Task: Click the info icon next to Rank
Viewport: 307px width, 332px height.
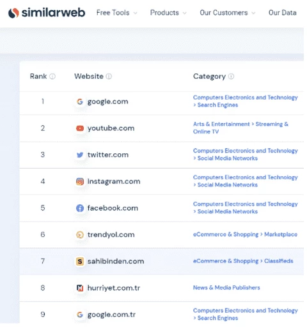Action: (x=52, y=76)
